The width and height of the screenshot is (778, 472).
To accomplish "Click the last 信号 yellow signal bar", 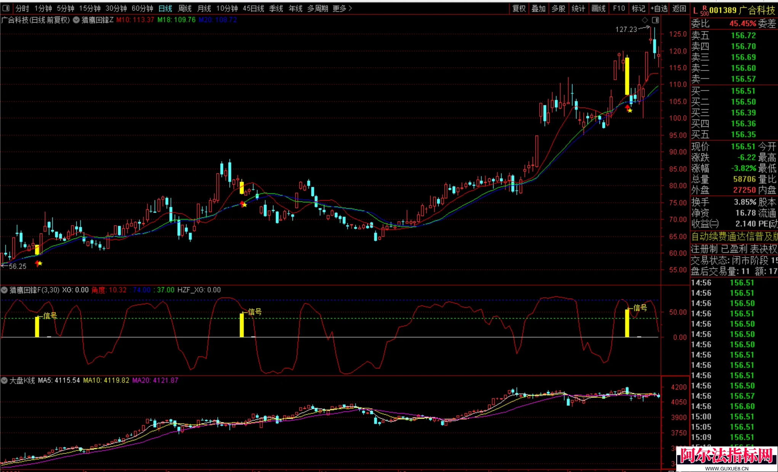I will click(627, 323).
